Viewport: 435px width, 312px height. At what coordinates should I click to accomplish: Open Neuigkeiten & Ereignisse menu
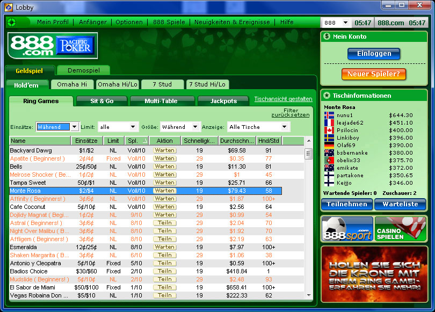(232, 22)
